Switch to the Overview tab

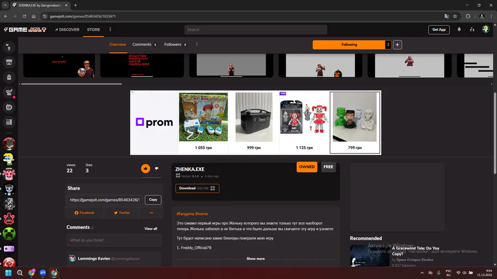coord(118,45)
